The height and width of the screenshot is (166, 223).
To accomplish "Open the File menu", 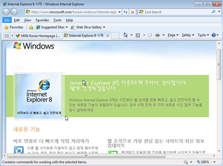I will click(7, 20).
